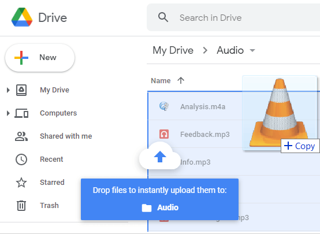This screenshot has height=234, width=320.
Task: Open My Drive in the sidebar
Action: pos(54,90)
